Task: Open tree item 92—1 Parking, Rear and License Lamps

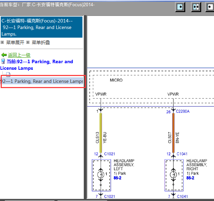Action: click(42, 81)
